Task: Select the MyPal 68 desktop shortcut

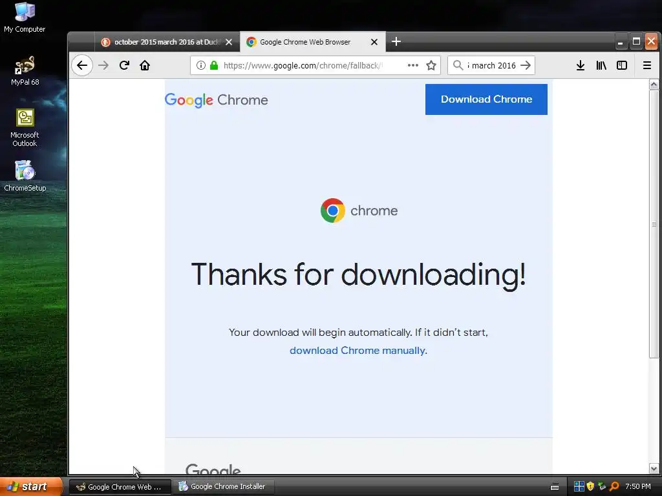Action: [x=25, y=71]
